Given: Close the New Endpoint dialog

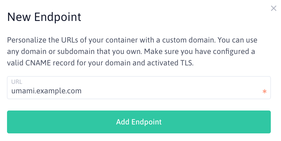Looking at the screenshot, I should point(273,8).
